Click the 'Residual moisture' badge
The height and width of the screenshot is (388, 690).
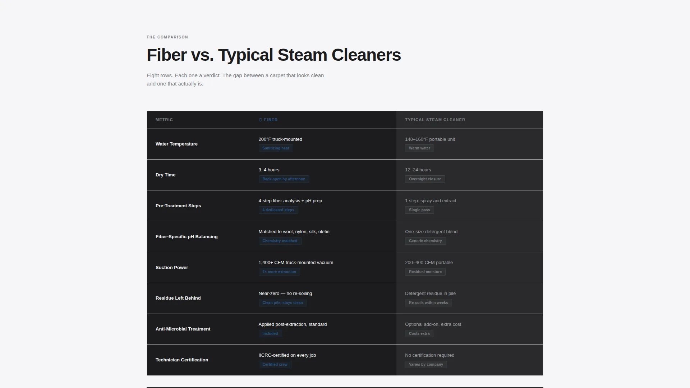(425, 272)
